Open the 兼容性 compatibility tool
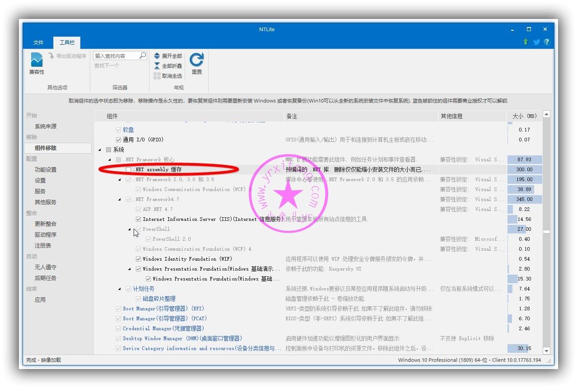Image resolution: width=577 pixels, height=388 pixels. 37,64
